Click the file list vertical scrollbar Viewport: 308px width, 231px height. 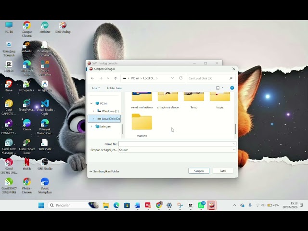235,129
